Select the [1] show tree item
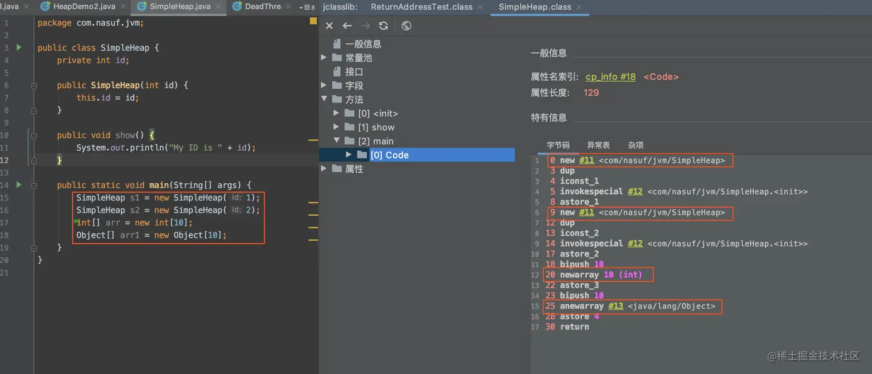Image resolution: width=872 pixels, height=374 pixels. pos(376,127)
